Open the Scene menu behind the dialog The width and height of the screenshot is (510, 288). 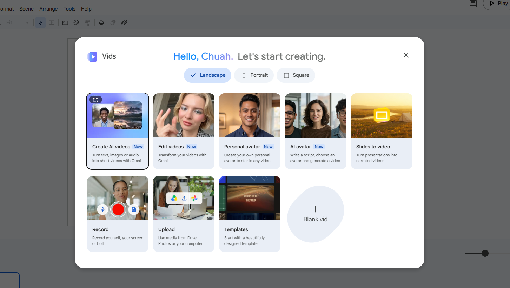pos(27,9)
